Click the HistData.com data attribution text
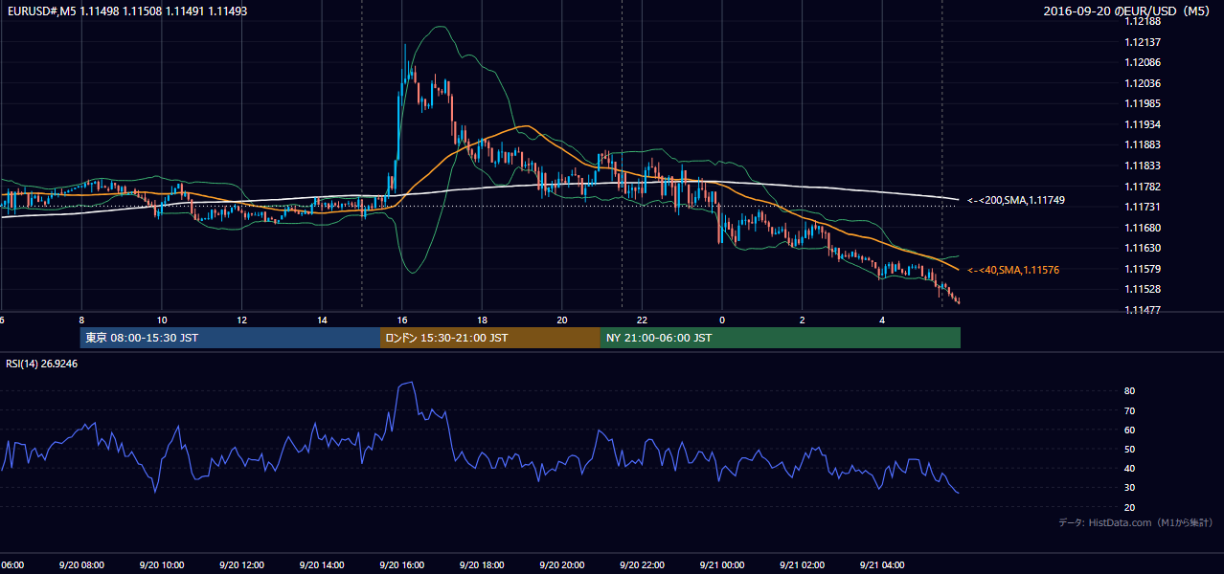 (1136, 522)
